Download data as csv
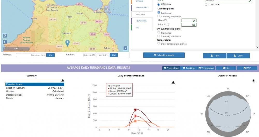The width and height of the screenshot is (259, 137). point(214,56)
